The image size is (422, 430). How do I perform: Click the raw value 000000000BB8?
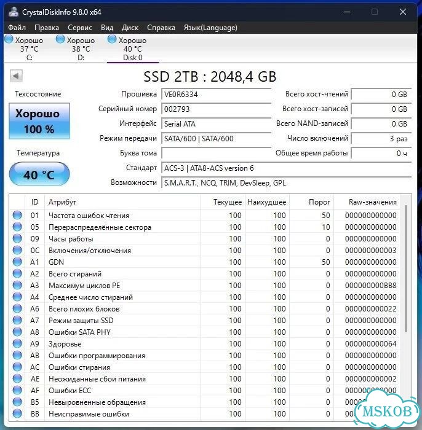pos(371,286)
